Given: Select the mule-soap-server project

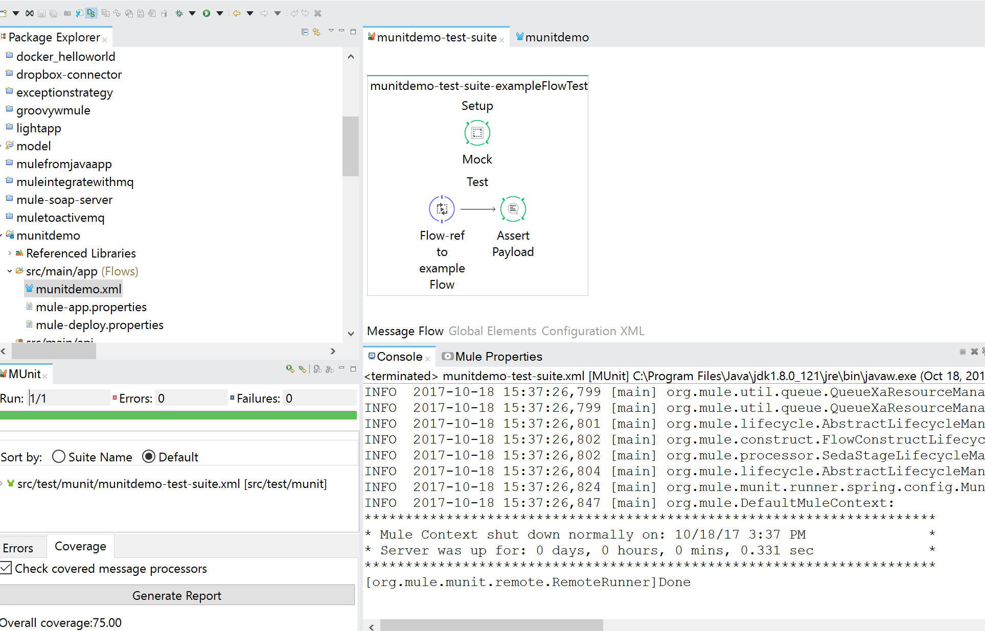Looking at the screenshot, I should point(64,200).
